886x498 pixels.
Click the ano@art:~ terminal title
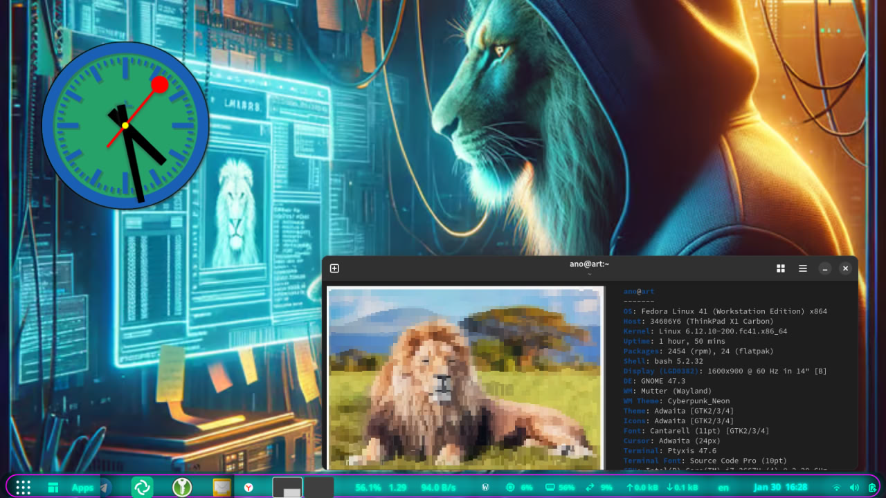pos(589,264)
